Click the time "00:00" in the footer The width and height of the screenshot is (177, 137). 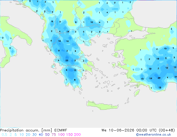click(142, 130)
